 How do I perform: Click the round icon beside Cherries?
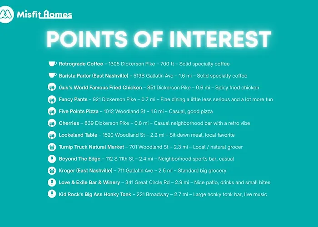click(52, 123)
